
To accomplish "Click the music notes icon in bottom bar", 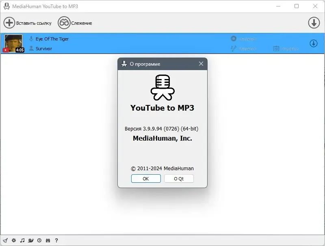I will [x=22, y=240].
